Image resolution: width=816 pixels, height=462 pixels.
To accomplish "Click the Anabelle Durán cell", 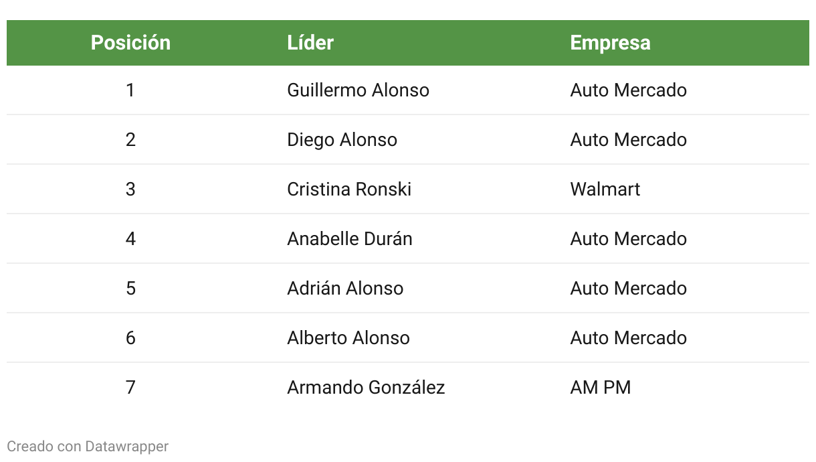I will 349,239.
